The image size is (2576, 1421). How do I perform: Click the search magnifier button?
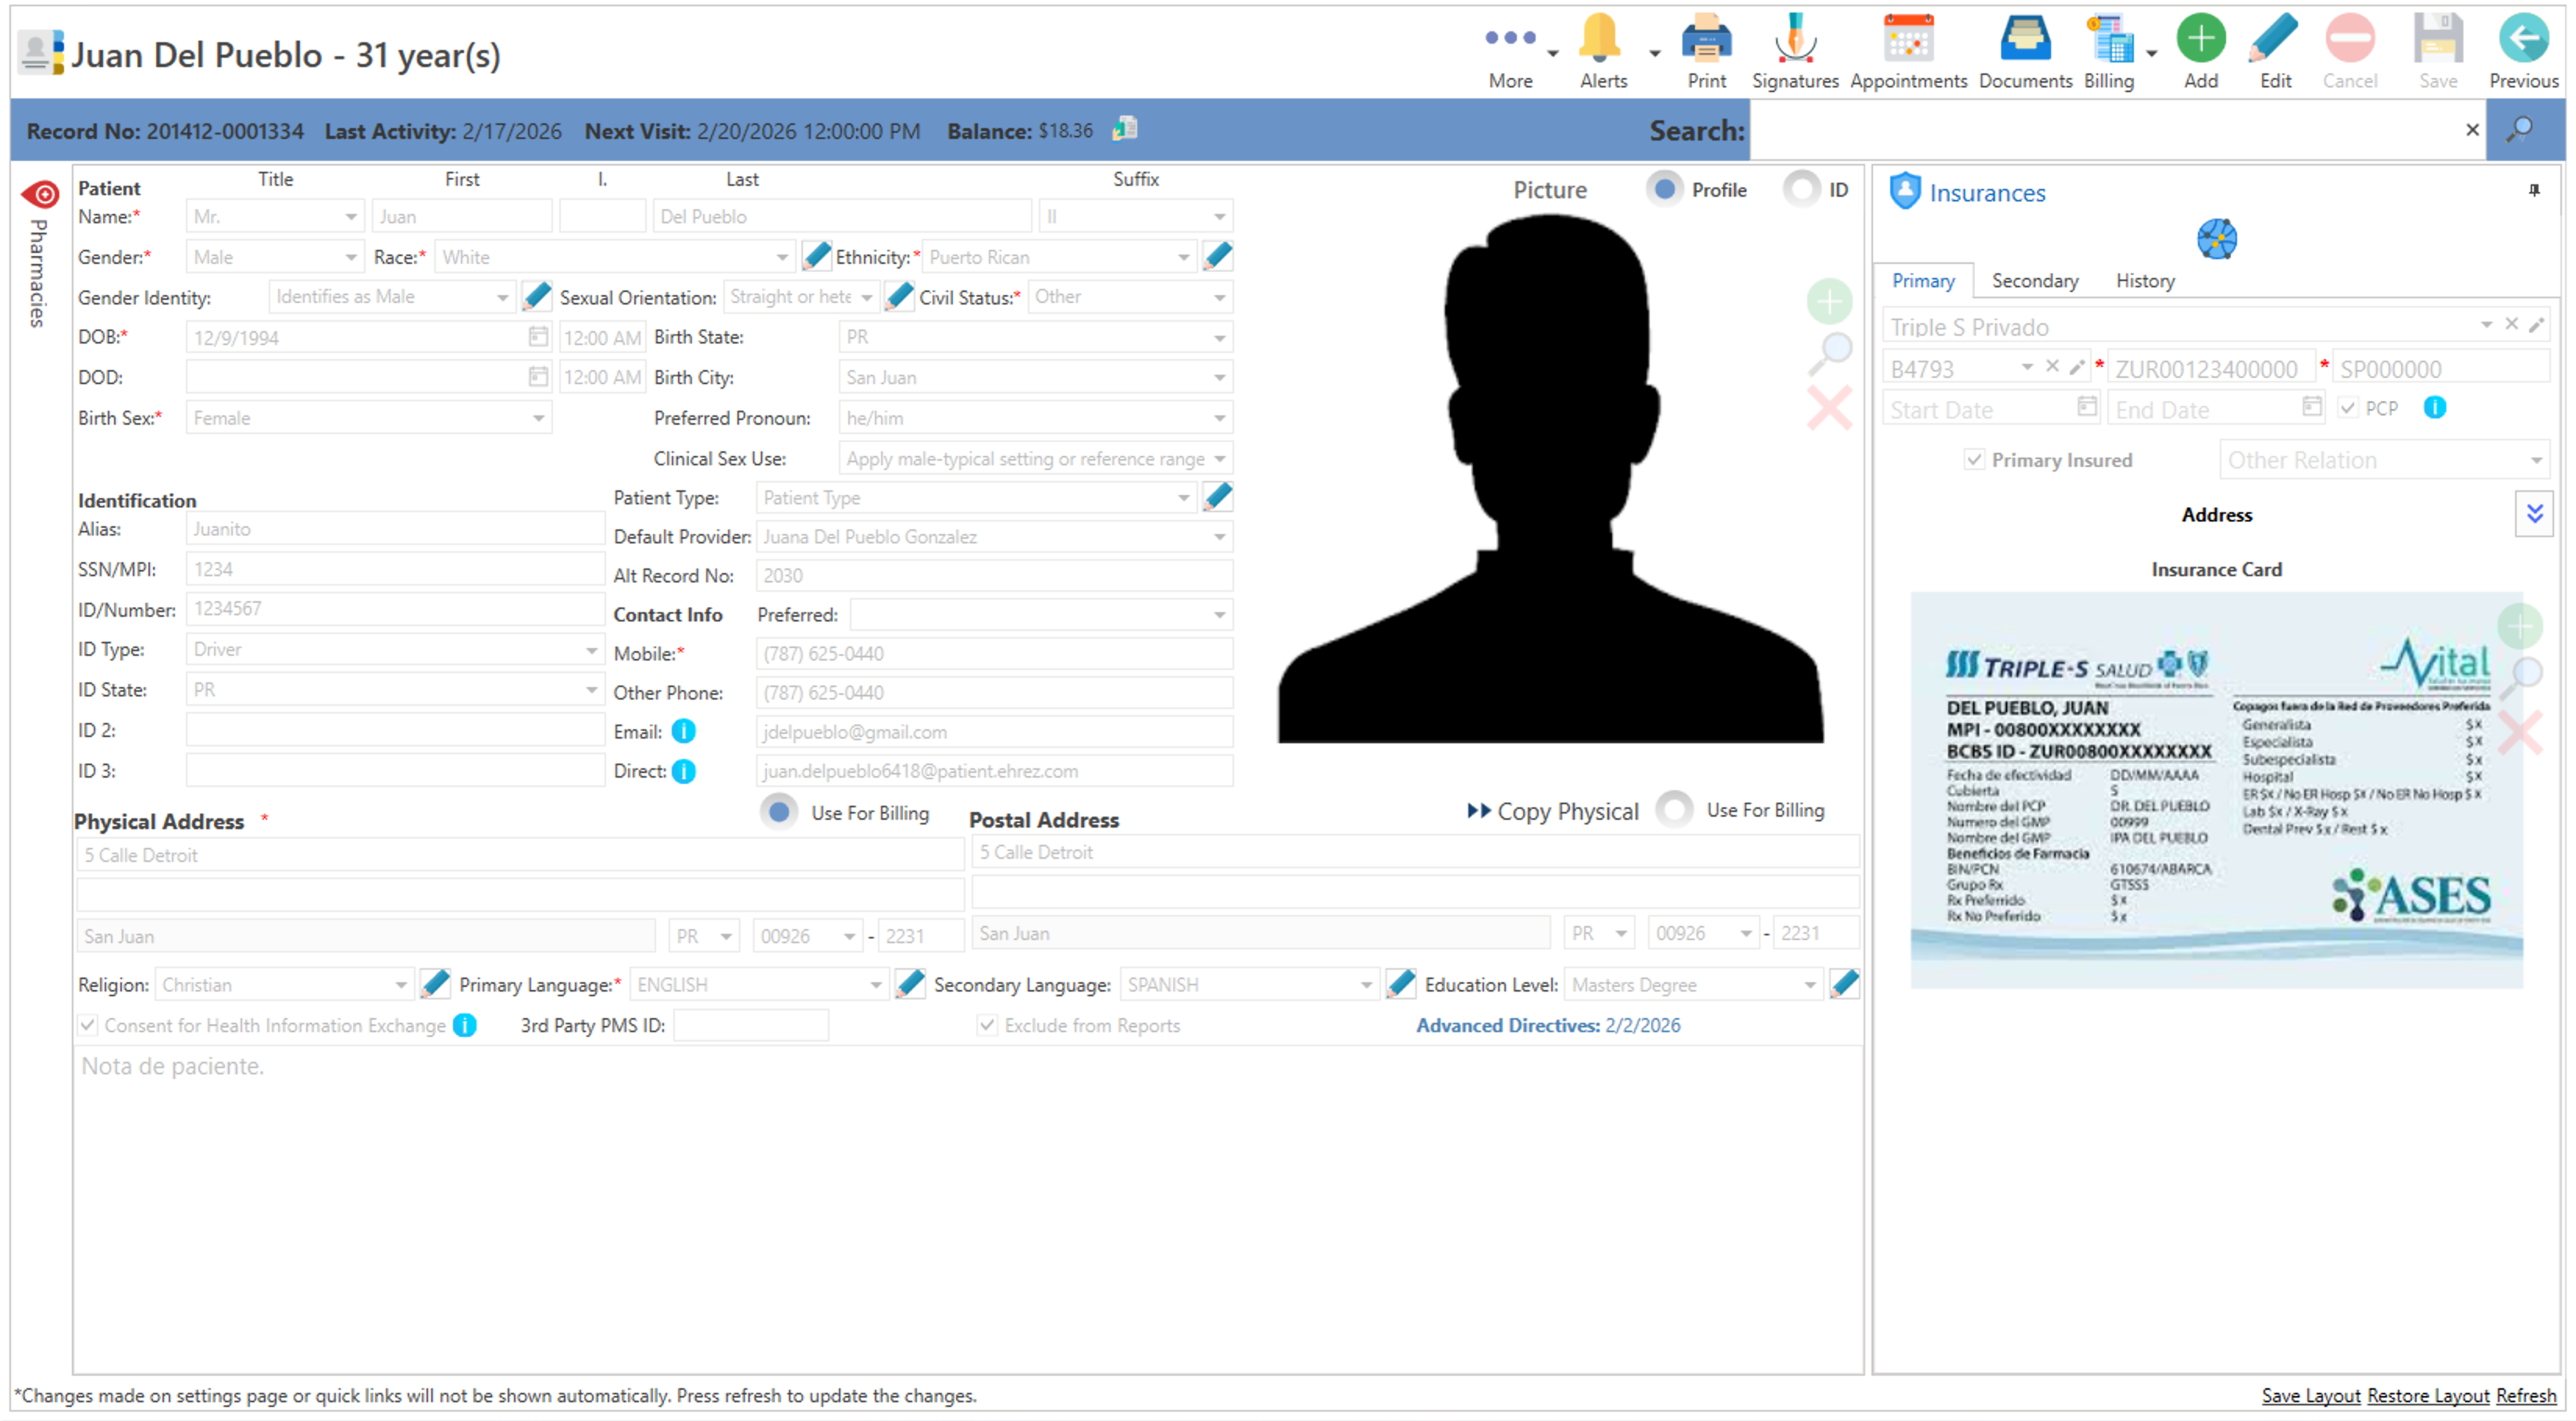[2521, 130]
